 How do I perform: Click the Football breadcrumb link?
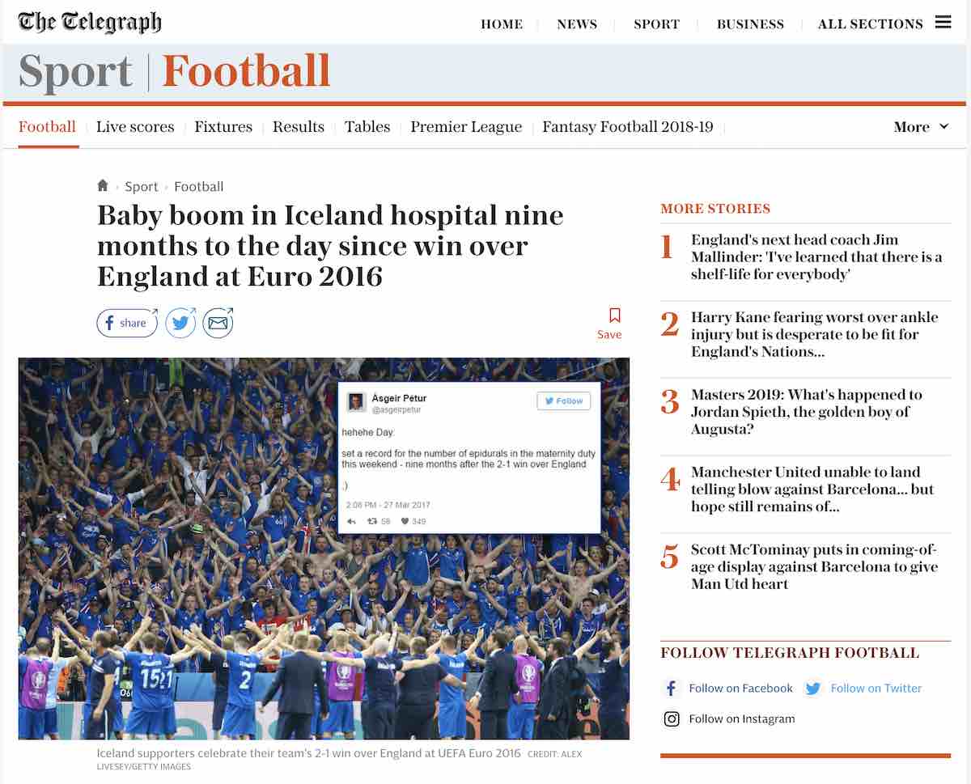(199, 186)
